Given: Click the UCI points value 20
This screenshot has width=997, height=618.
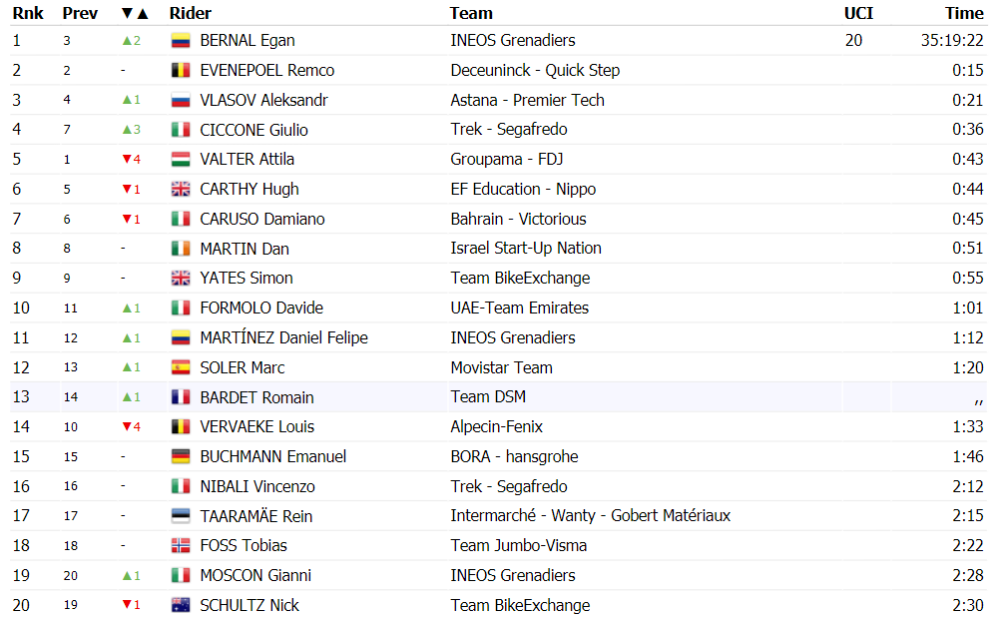Looking at the screenshot, I should pyautogui.click(x=853, y=41).
